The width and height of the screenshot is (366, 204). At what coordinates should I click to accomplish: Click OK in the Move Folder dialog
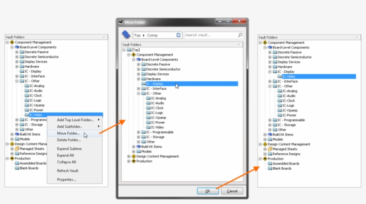208,191
